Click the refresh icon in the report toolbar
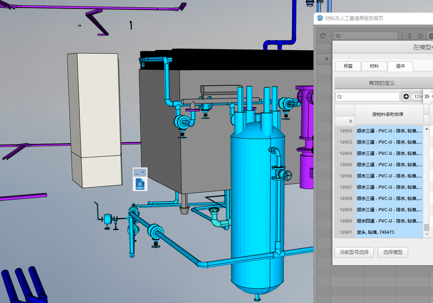Image resolution: width=433 pixels, height=303 pixels. [x=323, y=36]
